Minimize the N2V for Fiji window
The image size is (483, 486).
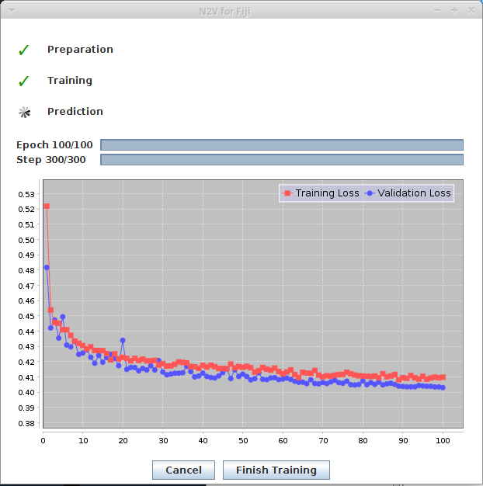[437, 11]
